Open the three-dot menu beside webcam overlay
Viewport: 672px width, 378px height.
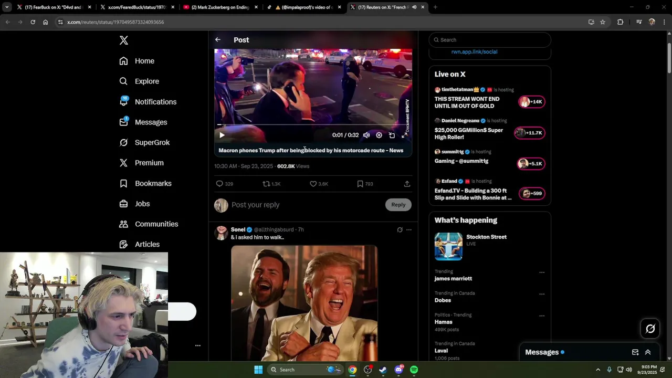point(198,345)
